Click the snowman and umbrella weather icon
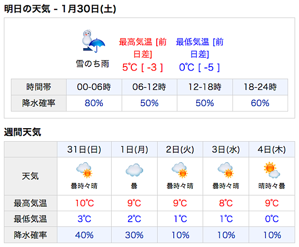Viewport: 299px width, 247px height. 93,41
